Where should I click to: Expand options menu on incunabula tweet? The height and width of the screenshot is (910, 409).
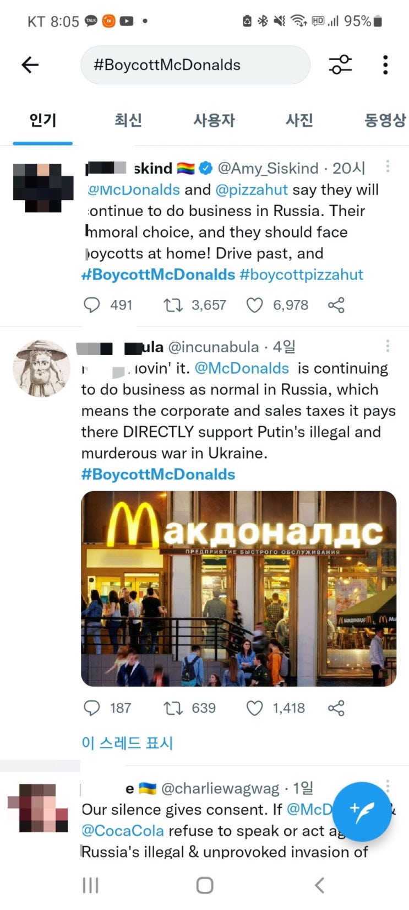[x=388, y=346]
